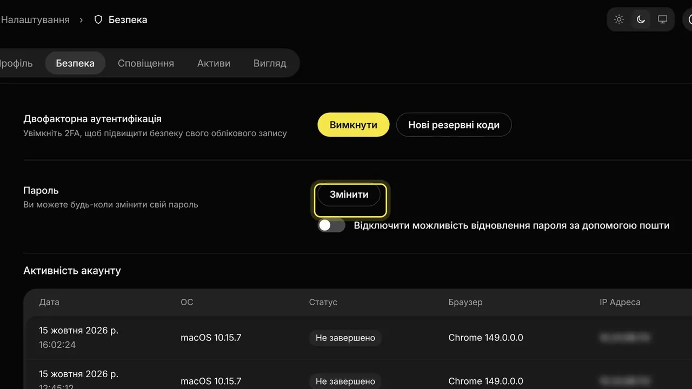This screenshot has width=692, height=389.
Task: Select the Безпека tab
Action: (75, 63)
